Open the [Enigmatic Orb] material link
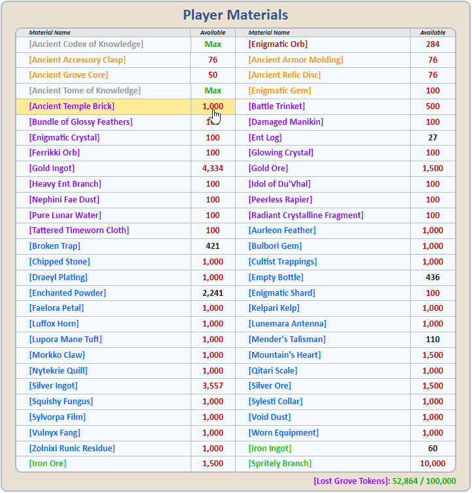The image size is (472, 493). tap(278, 44)
